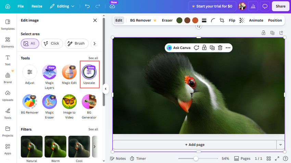Click Flip in toolbar

232,20
